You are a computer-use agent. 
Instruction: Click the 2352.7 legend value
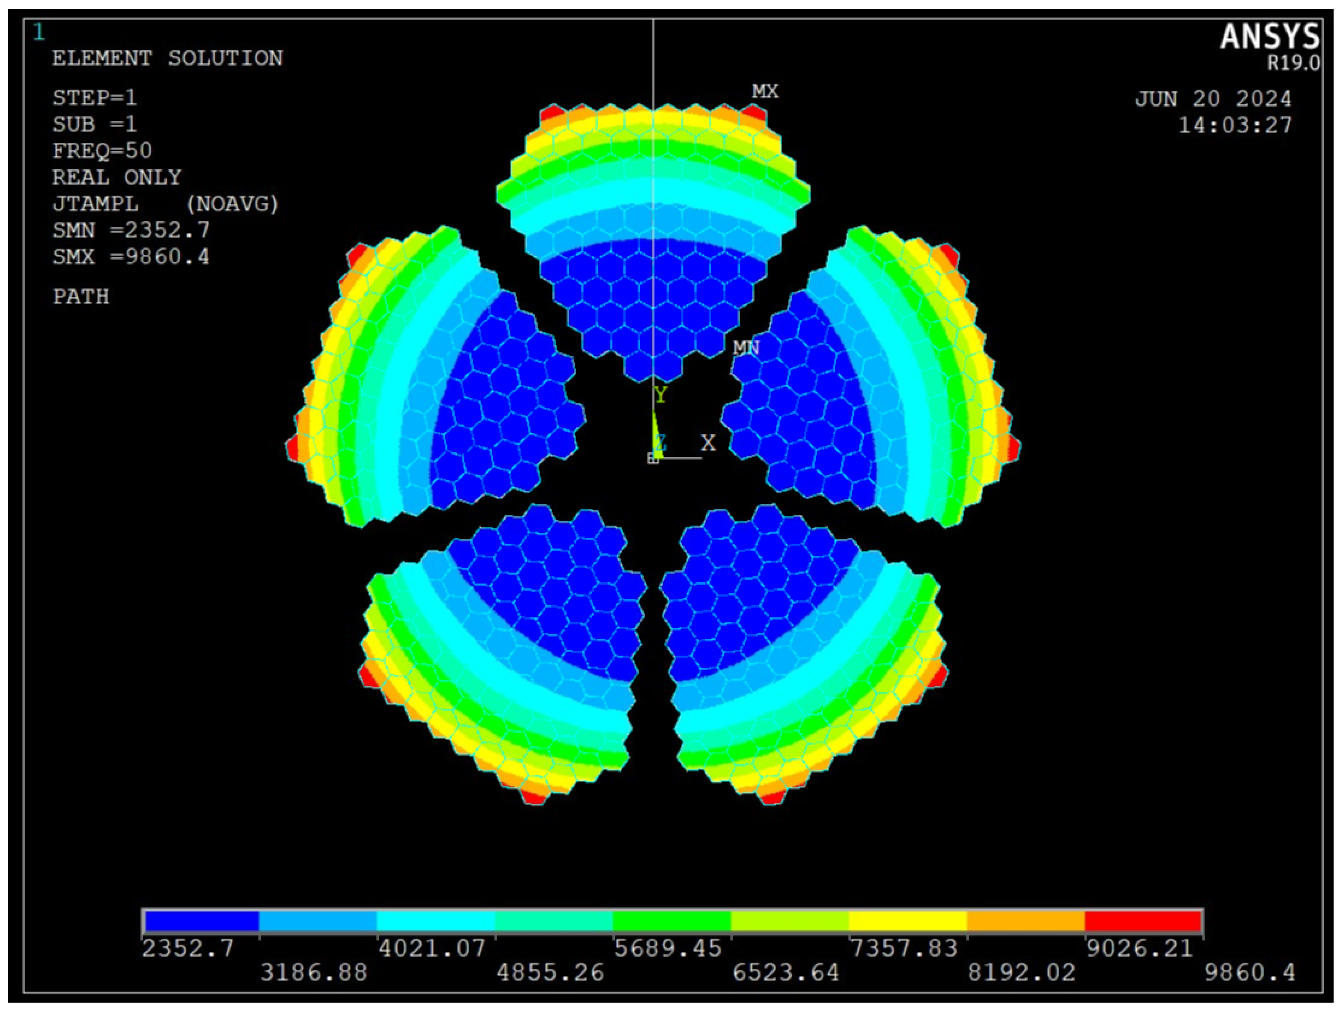pos(188,948)
